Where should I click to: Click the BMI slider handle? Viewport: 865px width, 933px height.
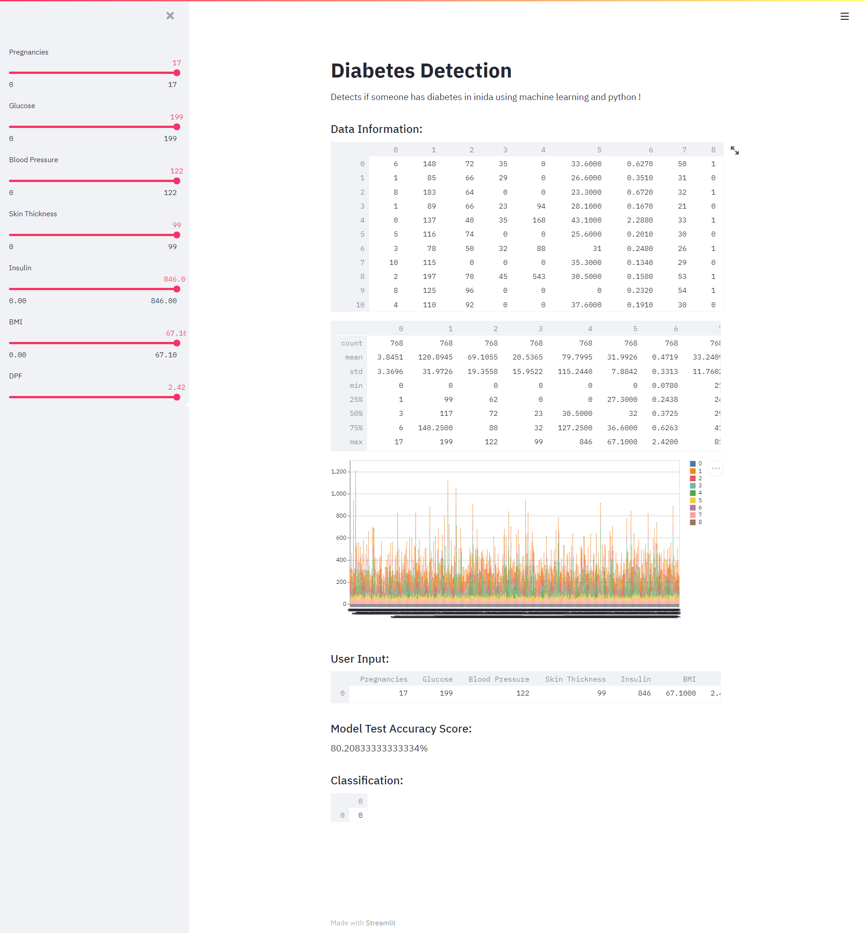[177, 343]
